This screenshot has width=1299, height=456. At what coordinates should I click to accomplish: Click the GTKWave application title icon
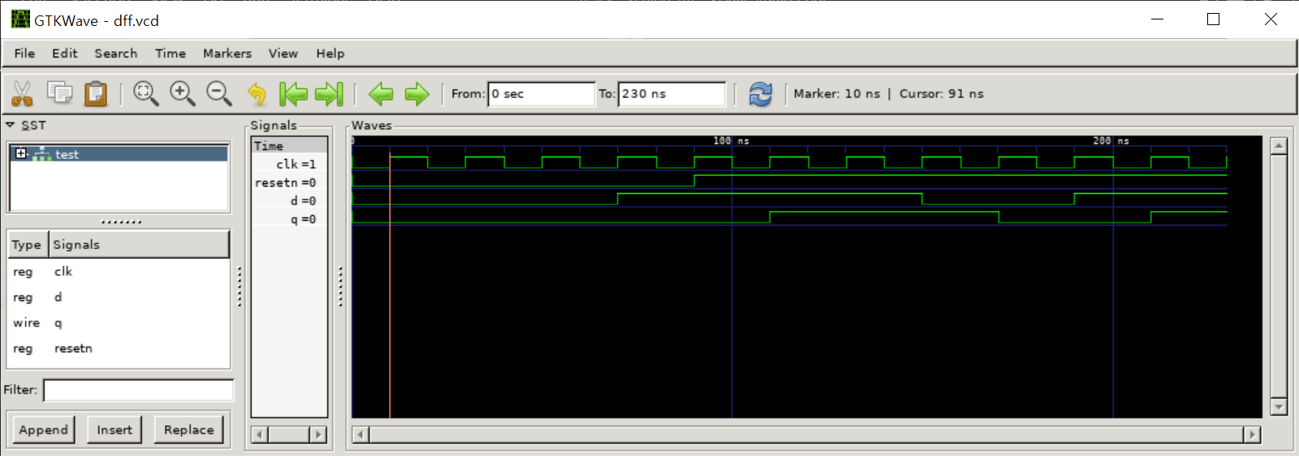(20, 19)
